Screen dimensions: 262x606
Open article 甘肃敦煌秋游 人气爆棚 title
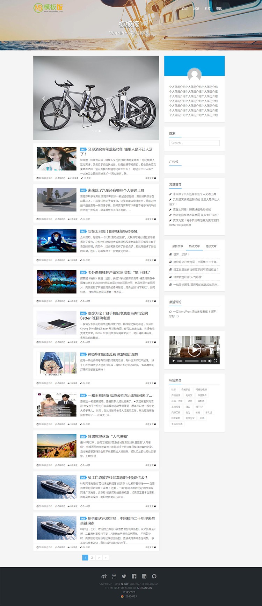[108, 436]
